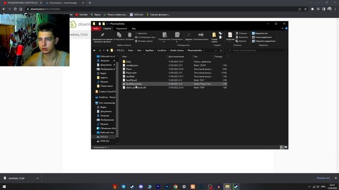Click Explorer Back navigation arrow

94,51
